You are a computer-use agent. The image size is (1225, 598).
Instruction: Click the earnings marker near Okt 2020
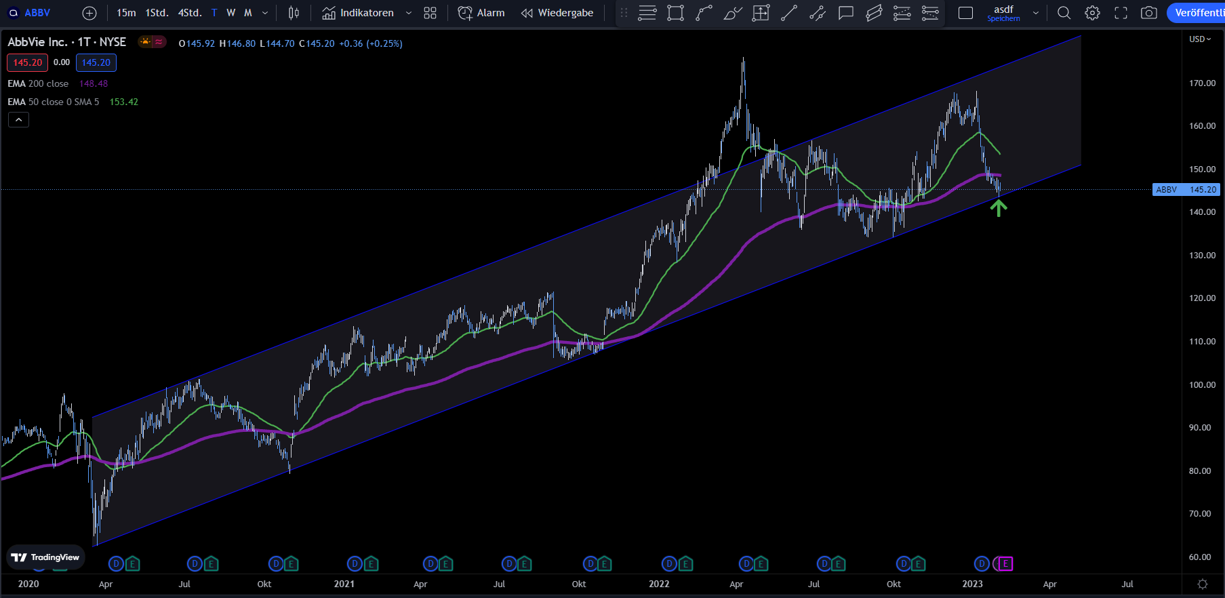pyautogui.click(x=292, y=563)
